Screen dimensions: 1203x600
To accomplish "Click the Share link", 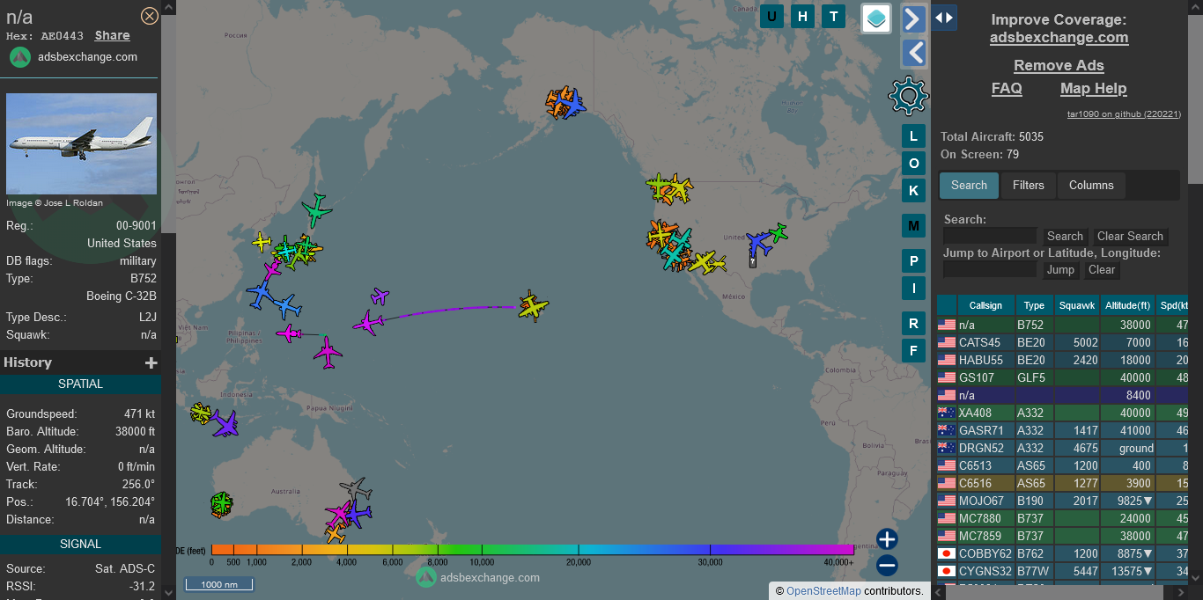I will click(113, 36).
